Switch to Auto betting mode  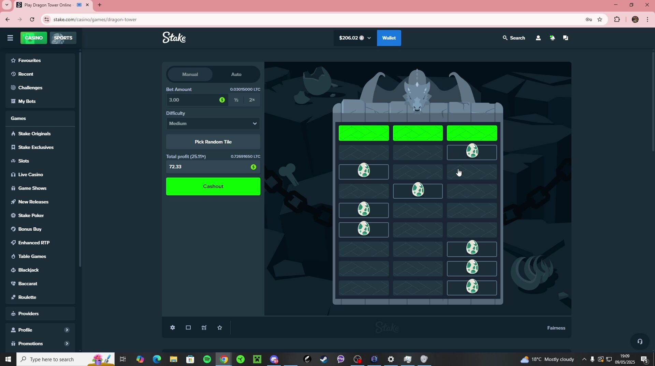point(236,74)
